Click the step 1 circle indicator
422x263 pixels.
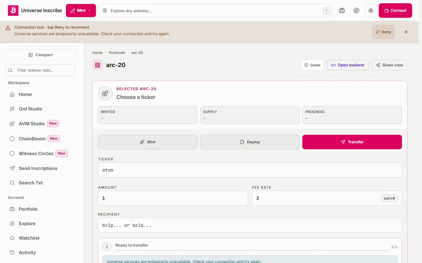tap(107, 247)
